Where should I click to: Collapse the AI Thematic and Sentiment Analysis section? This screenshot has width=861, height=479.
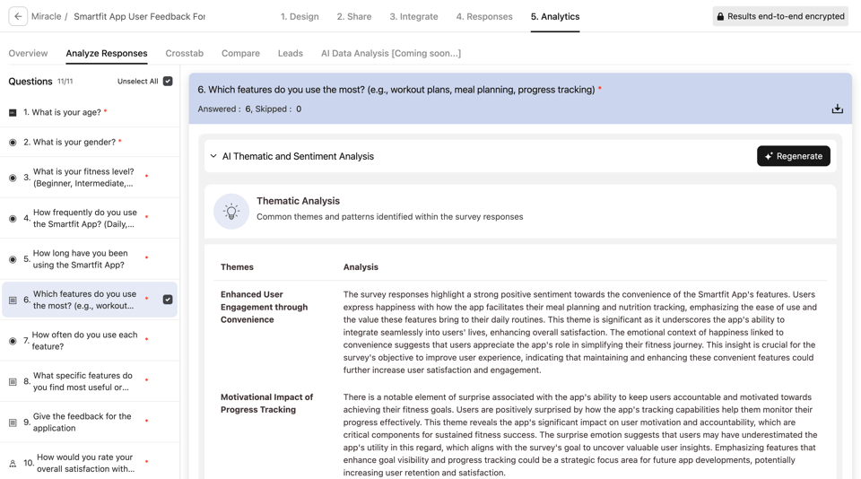pyautogui.click(x=213, y=156)
